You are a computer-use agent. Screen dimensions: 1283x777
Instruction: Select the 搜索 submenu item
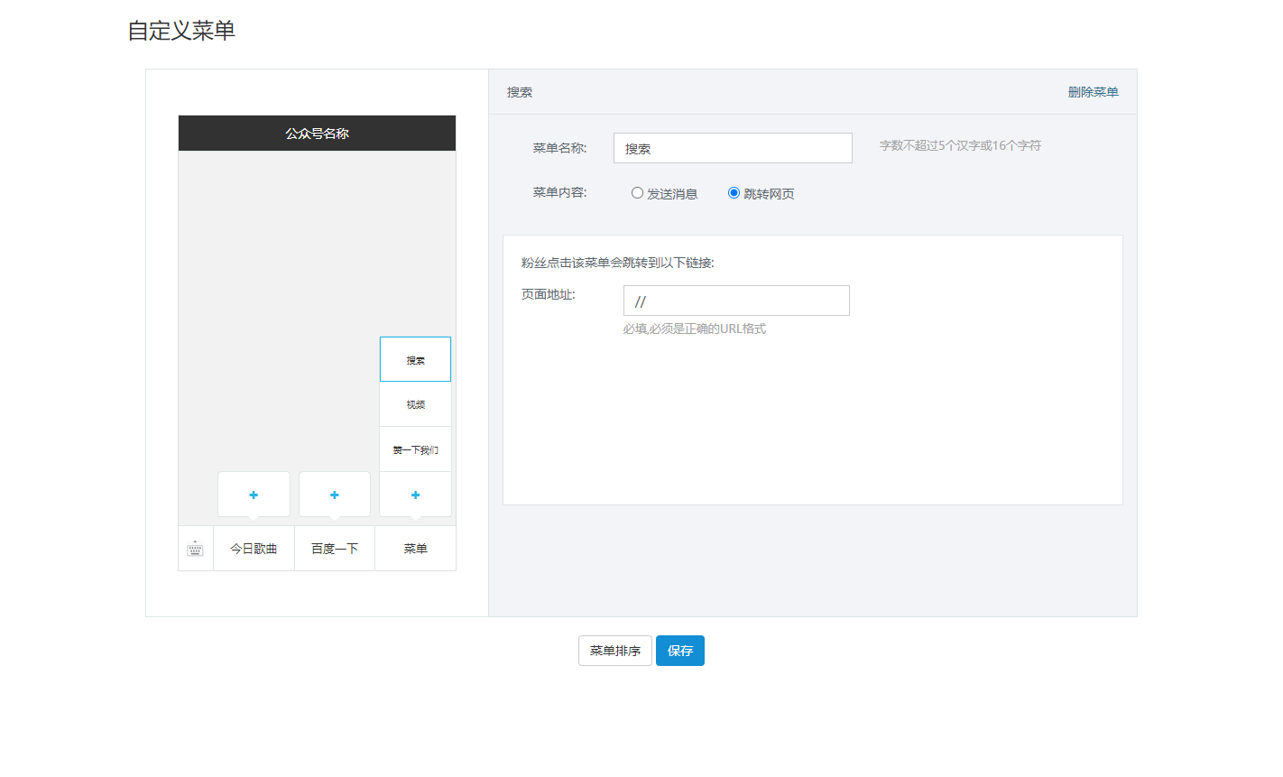(x=415, y=359)
